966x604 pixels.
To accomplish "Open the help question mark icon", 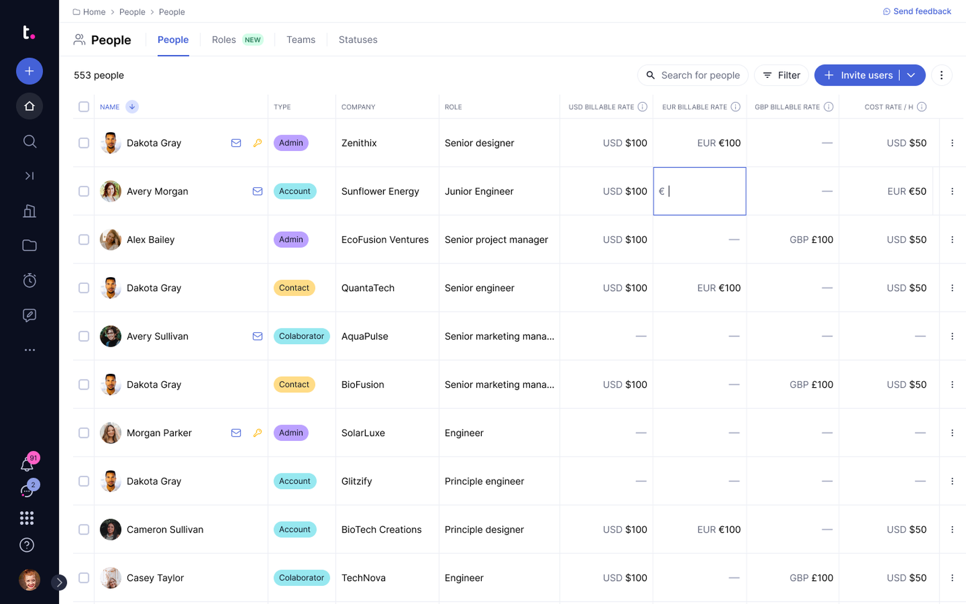I will [x=27, y=545].
